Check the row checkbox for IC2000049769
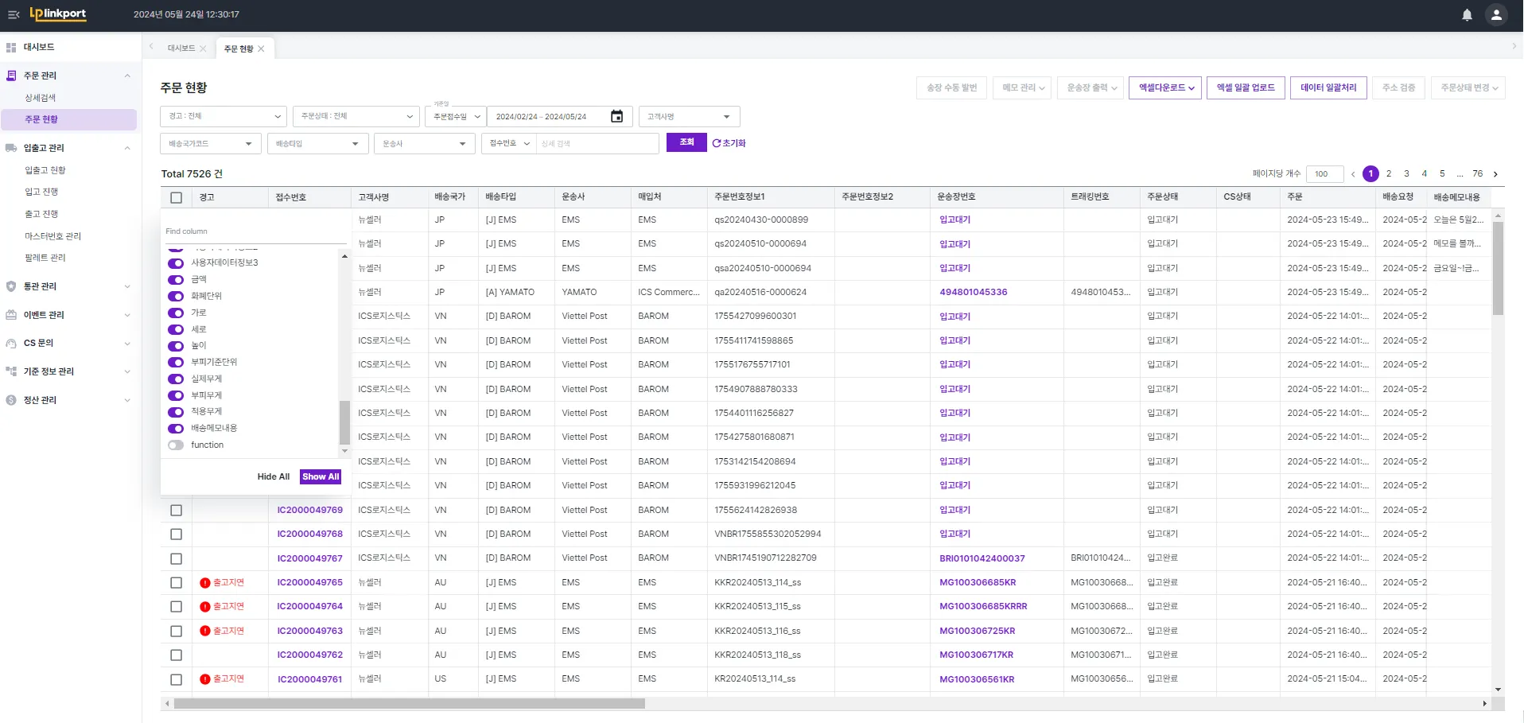This screenshot has height=723, width=1524. pos(177,511)
